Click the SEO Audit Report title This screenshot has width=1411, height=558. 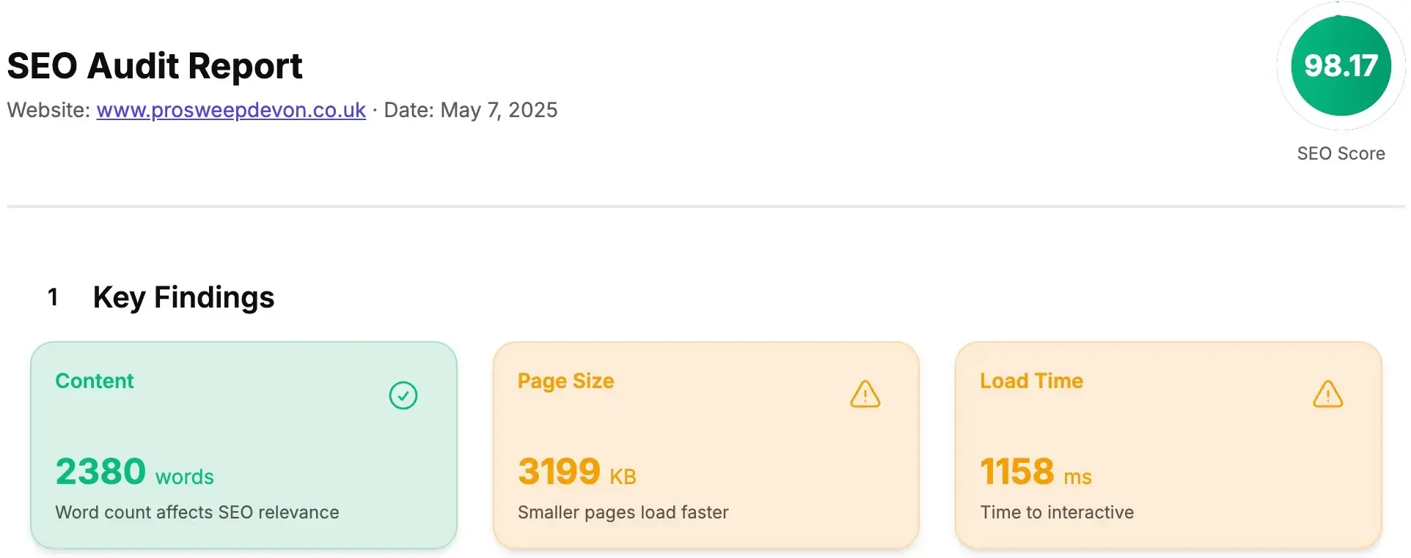point(155,66)
